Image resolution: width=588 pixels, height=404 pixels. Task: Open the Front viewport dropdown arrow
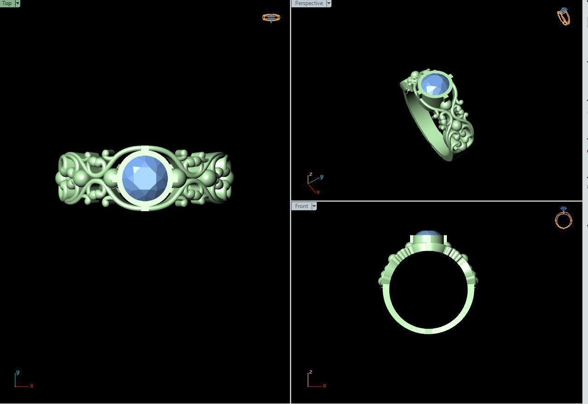(x=314, y=206)
